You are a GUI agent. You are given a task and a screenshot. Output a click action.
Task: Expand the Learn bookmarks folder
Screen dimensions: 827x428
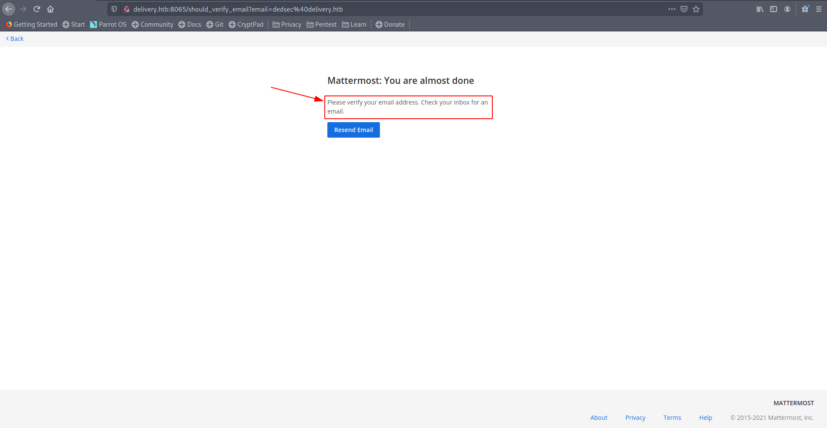(354, 25)
